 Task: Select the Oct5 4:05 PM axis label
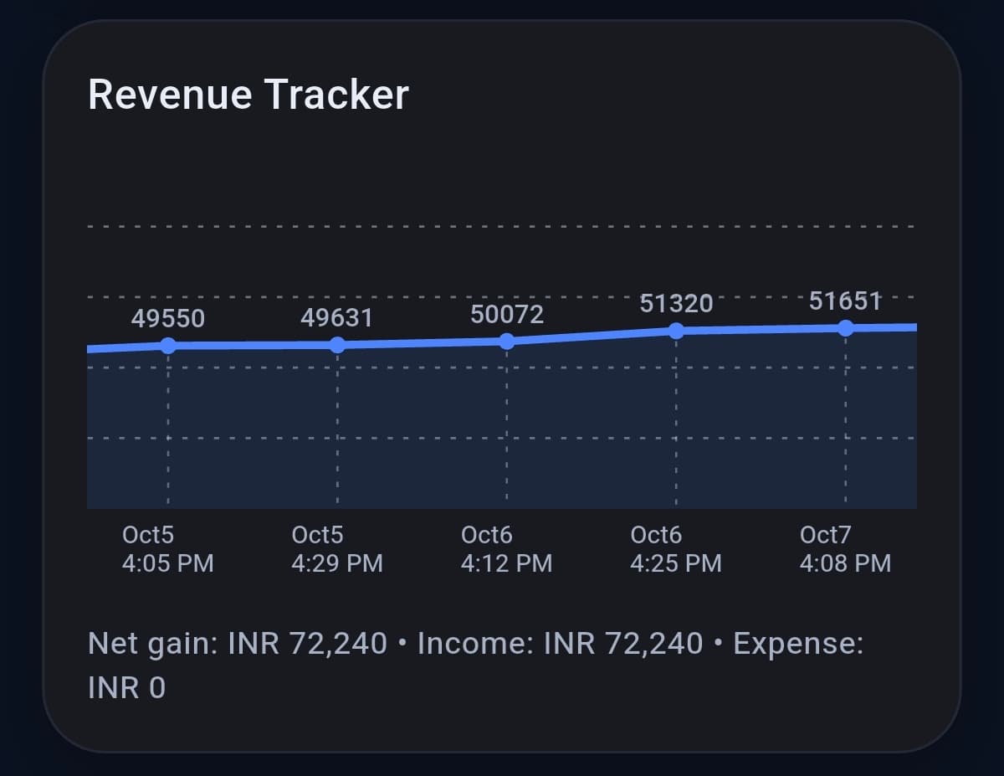pos(166,549)
